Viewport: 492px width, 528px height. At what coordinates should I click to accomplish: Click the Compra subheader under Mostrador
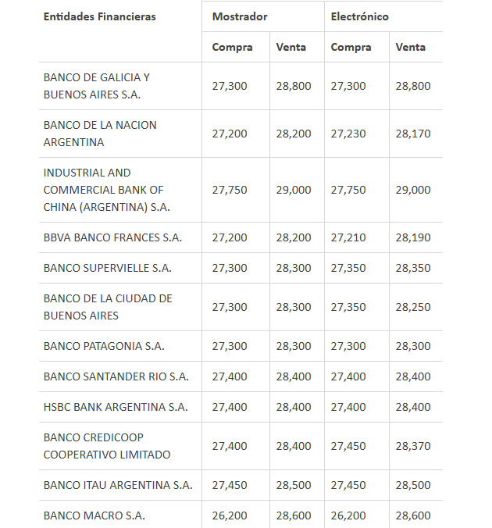tap(232, 47)
